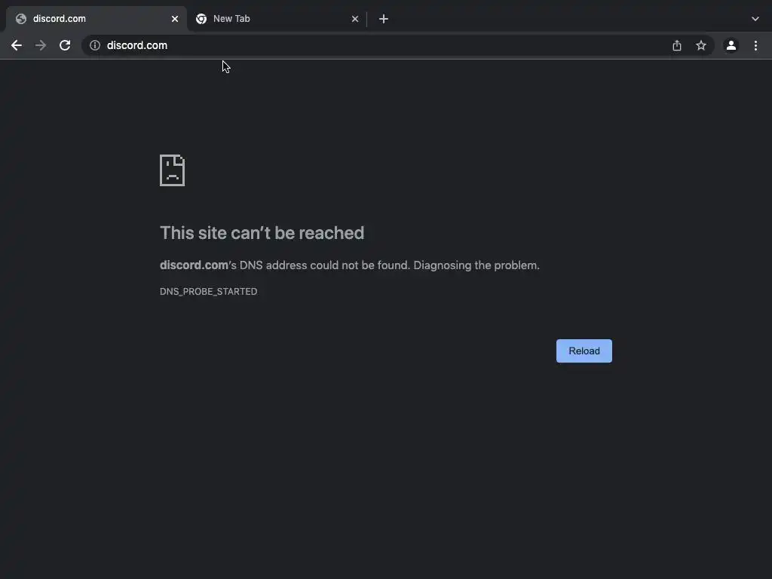Click the sad page error icon
The height and width of the screenshot is (579, 772).
173,170
